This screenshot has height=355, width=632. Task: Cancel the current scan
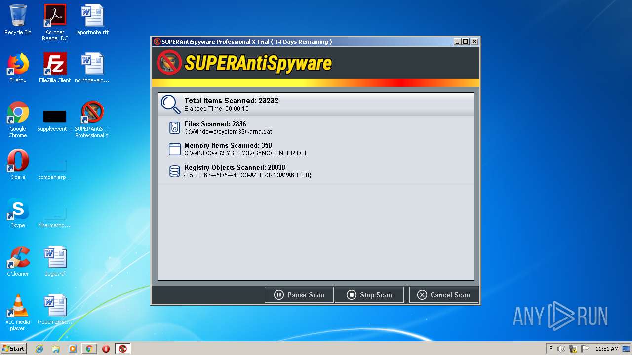(443, 295)
